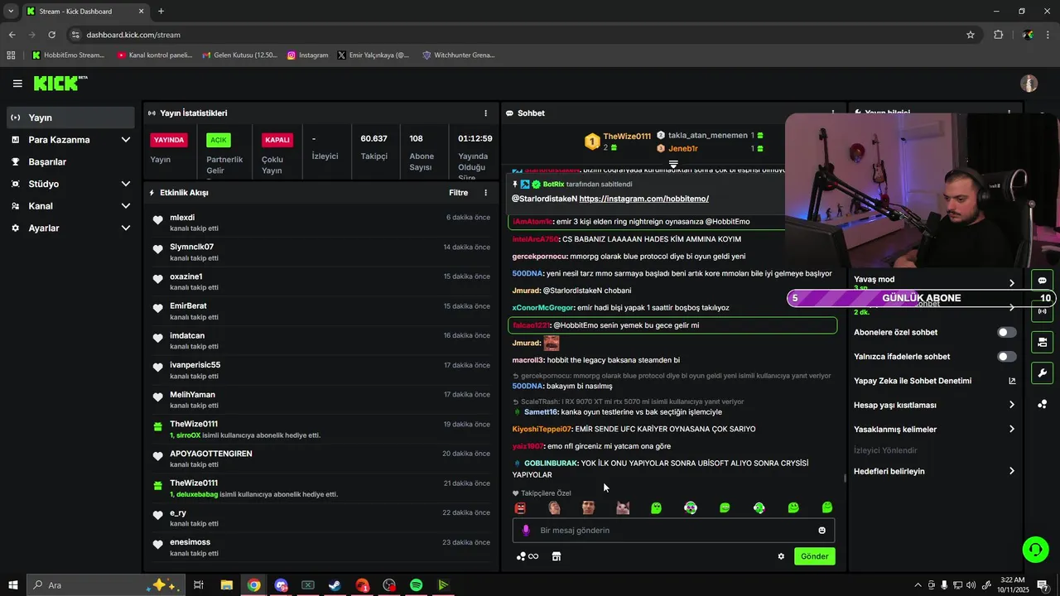Click the three-dots sidebar icon below wrench
This screenshot has width=1060, height=596.
[x=1042, y=404]
